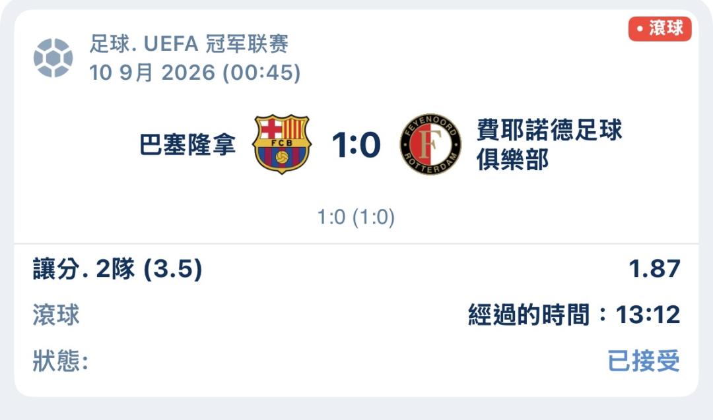The height and width of the screenshot is (420, 713).
Task: Select the 巴塞隆拿 team name
Action: click(187, 144)
